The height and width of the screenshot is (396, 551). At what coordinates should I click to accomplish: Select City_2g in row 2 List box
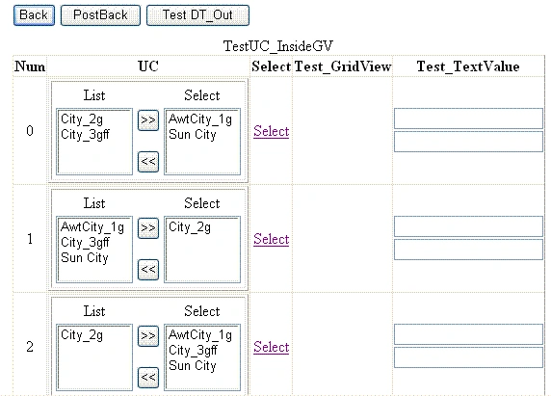(x=82, y=335)
